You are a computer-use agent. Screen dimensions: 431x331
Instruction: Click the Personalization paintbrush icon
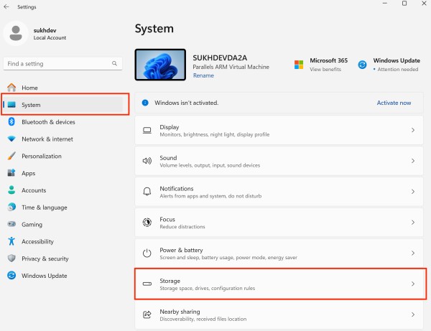click(x=11, y=156)
